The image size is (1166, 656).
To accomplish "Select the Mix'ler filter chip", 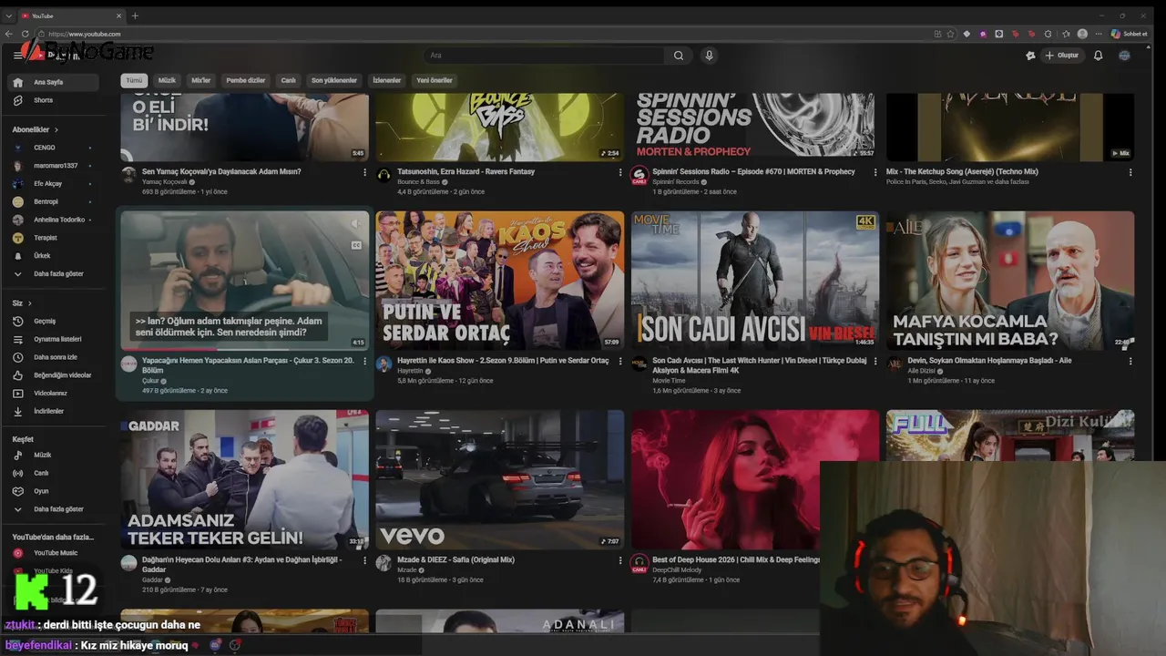I will pyautogui.click(x=200, y=80).
